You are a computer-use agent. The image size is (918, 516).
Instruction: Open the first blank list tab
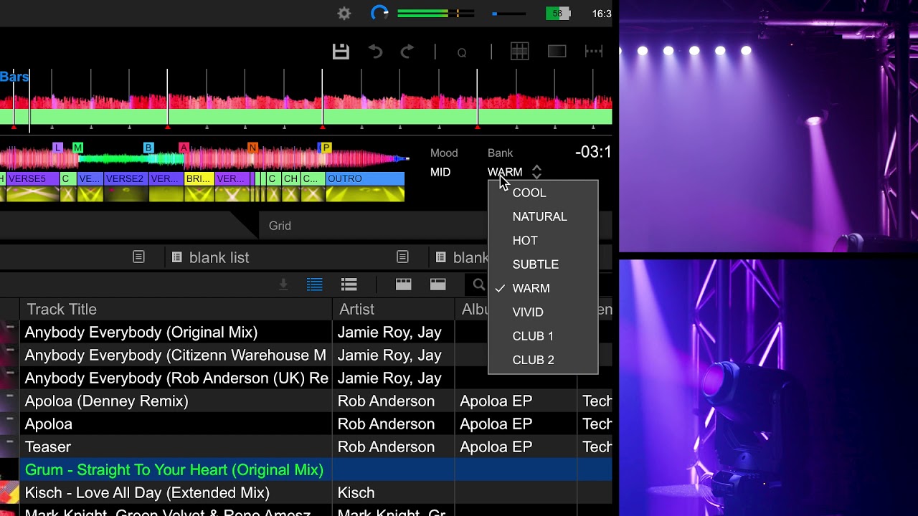[x=219, y=257]
